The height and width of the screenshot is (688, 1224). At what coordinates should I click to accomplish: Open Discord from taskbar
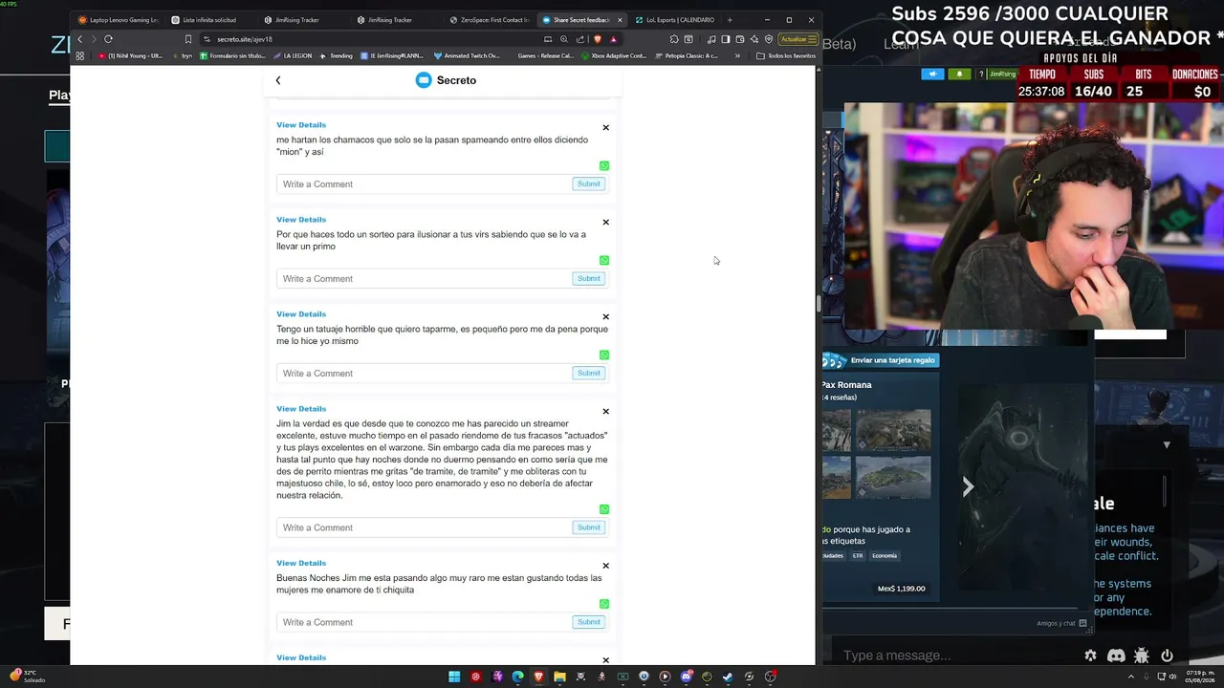click(686, 677)
